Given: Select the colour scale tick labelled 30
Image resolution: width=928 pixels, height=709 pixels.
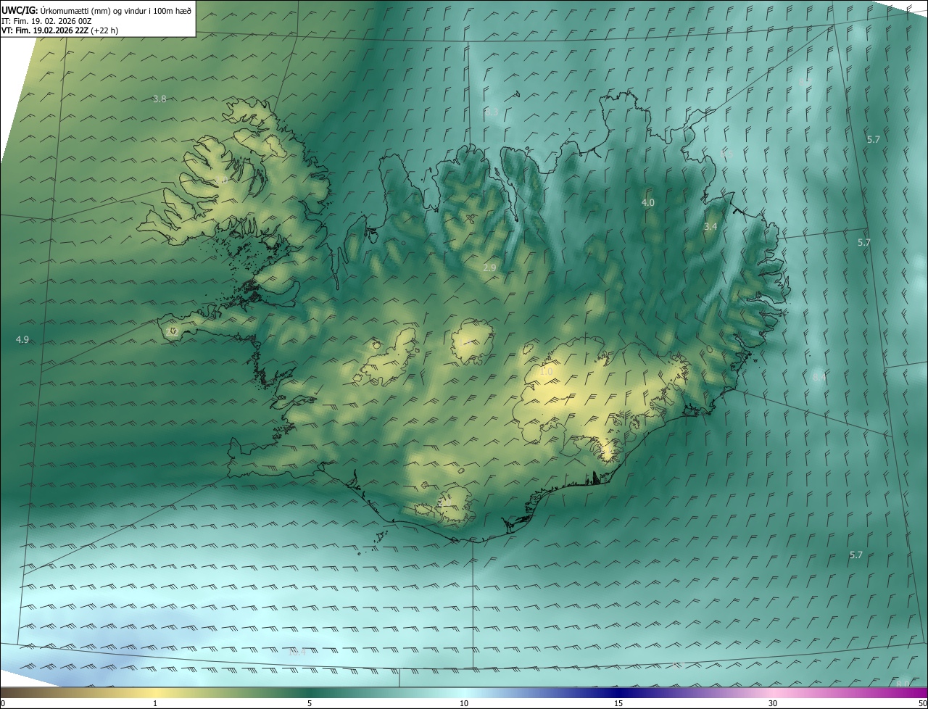Looking at the screenshot, I should coord(773,703).
